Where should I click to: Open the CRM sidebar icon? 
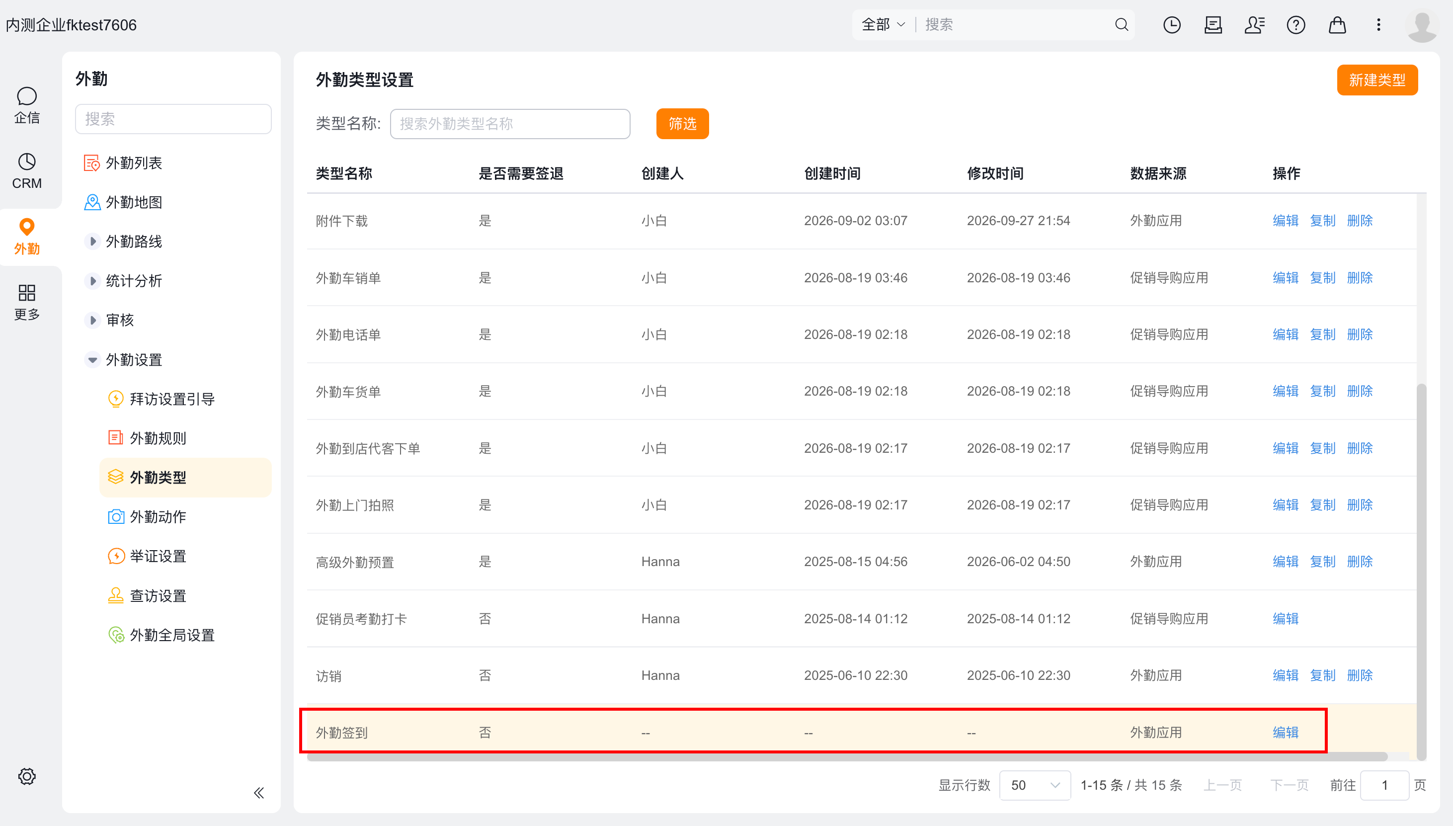point(27,171)
